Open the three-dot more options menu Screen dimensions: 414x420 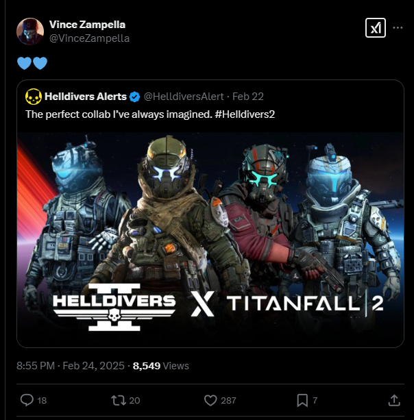click(396, 29)
